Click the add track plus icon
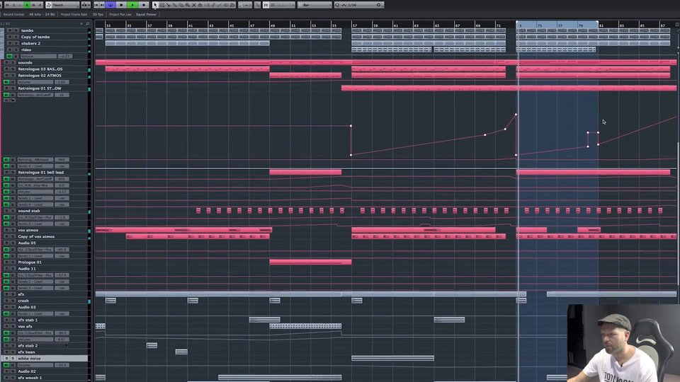680x382 pixels. pyautogui.click(x=81, y=24)
